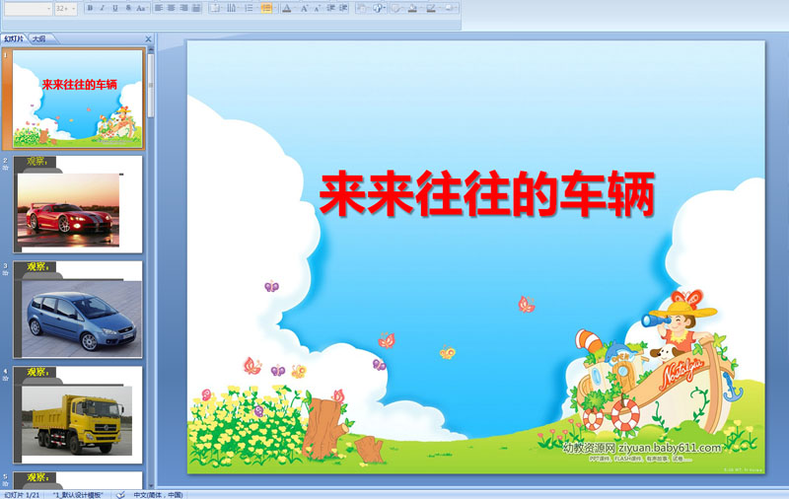Click the thumbnail pane scrollbar thumb
The image size is (789, 499).
(x=151, y=86)
